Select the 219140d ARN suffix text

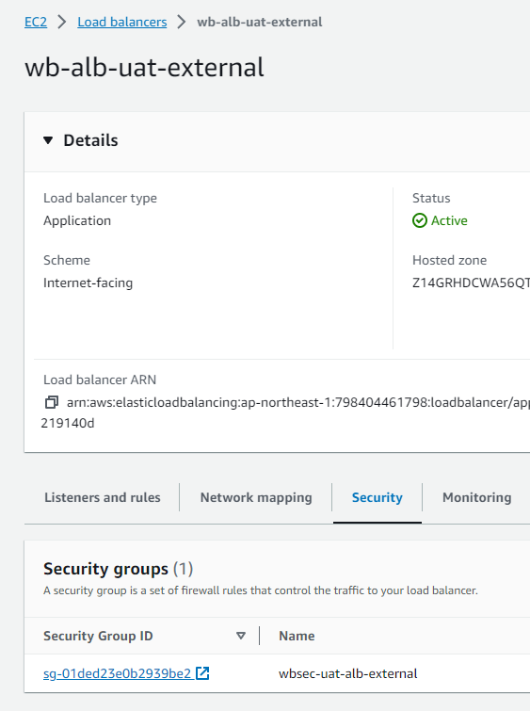tap(68, 423)
